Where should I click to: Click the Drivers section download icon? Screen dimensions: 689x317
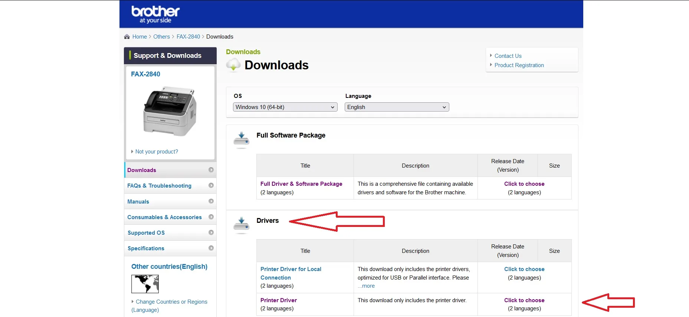241,225
